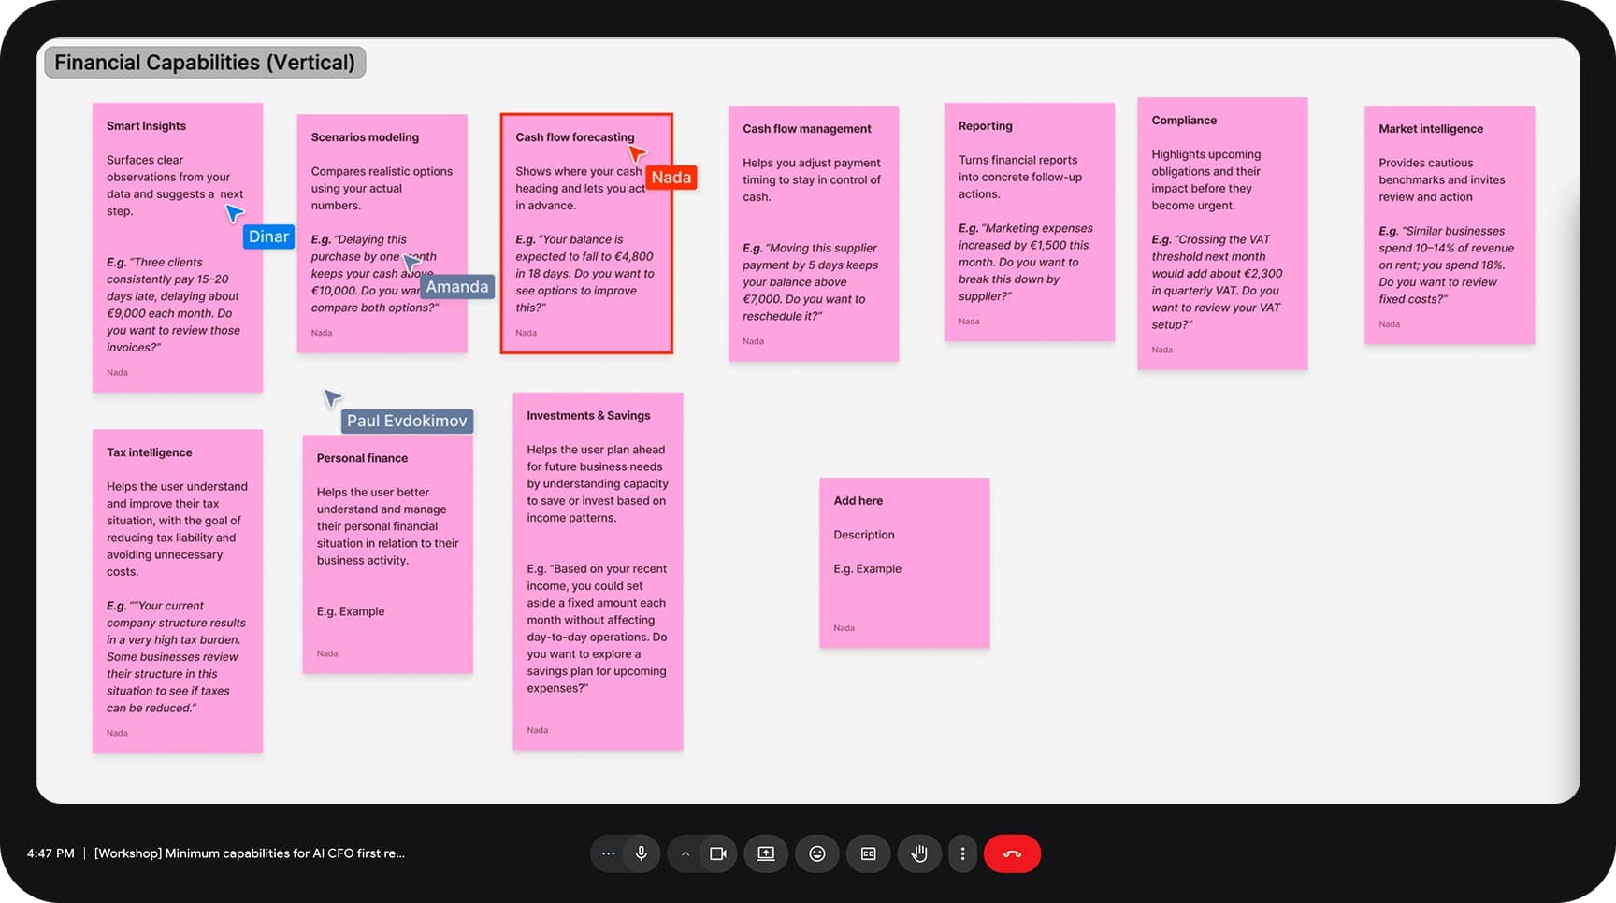1616x903 pixels.
Task: Open the emoji reactions button
Action: tap(817, 853)
